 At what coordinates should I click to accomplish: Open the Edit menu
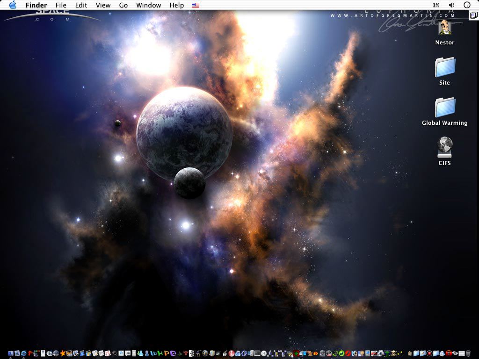coord(81,5)
